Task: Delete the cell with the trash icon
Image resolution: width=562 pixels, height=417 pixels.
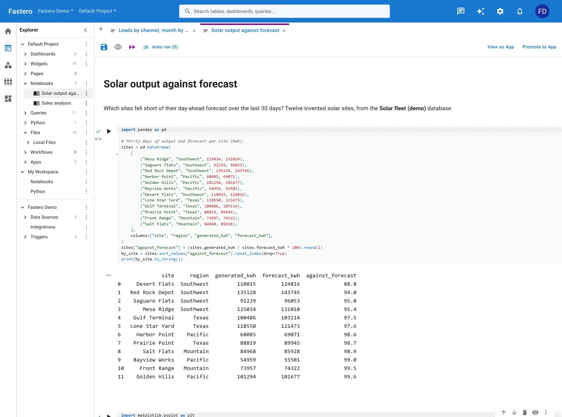Action: click(525, 412)
